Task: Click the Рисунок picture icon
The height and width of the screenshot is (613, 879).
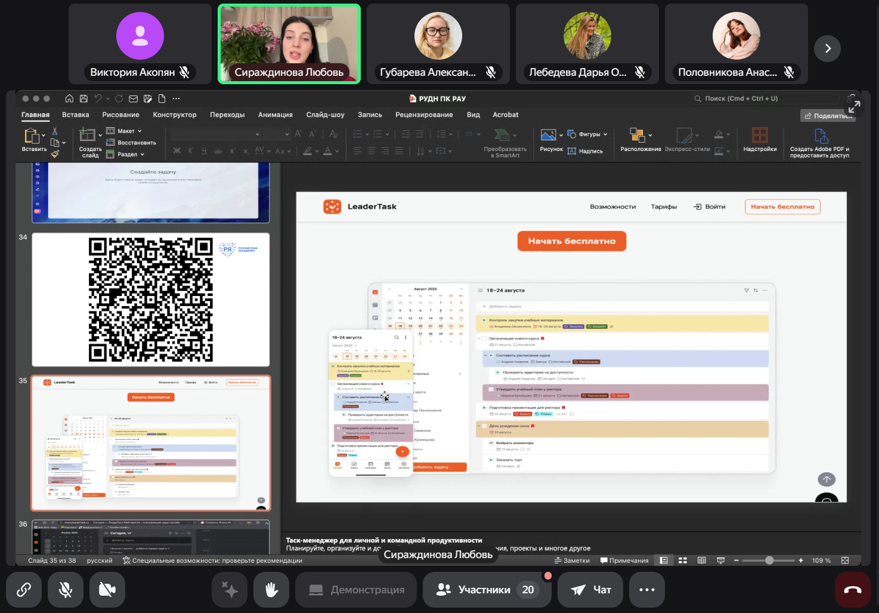Action: (548, 135)
